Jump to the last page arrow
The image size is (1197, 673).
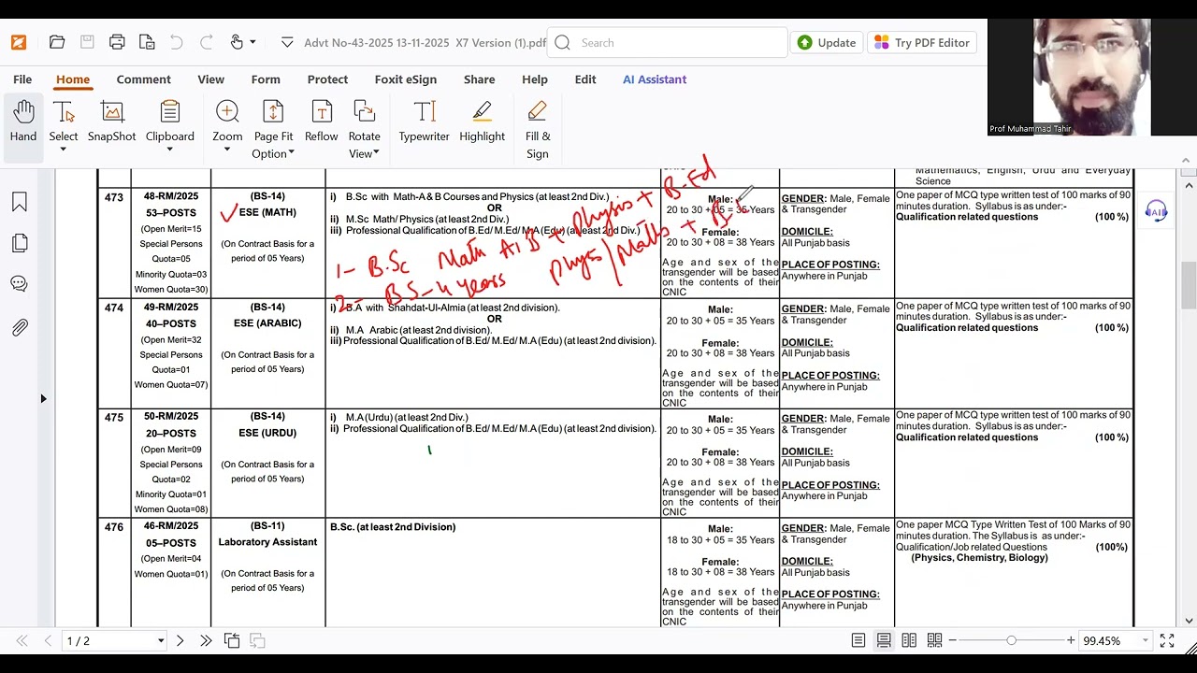point(206,640)
